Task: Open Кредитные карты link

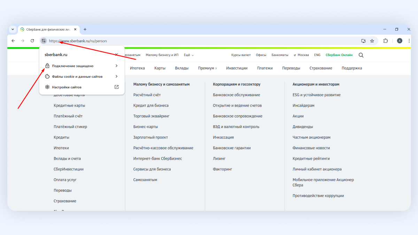Action: coord(69,105)
